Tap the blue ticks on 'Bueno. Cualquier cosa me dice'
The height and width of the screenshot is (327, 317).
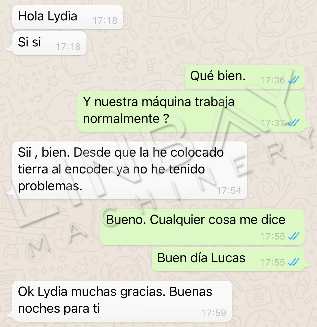click(x=293, y=236)
